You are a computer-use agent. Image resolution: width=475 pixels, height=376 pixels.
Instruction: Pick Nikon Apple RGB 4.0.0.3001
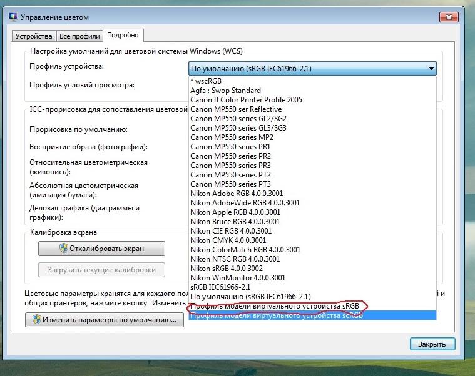tap(312, 212)
